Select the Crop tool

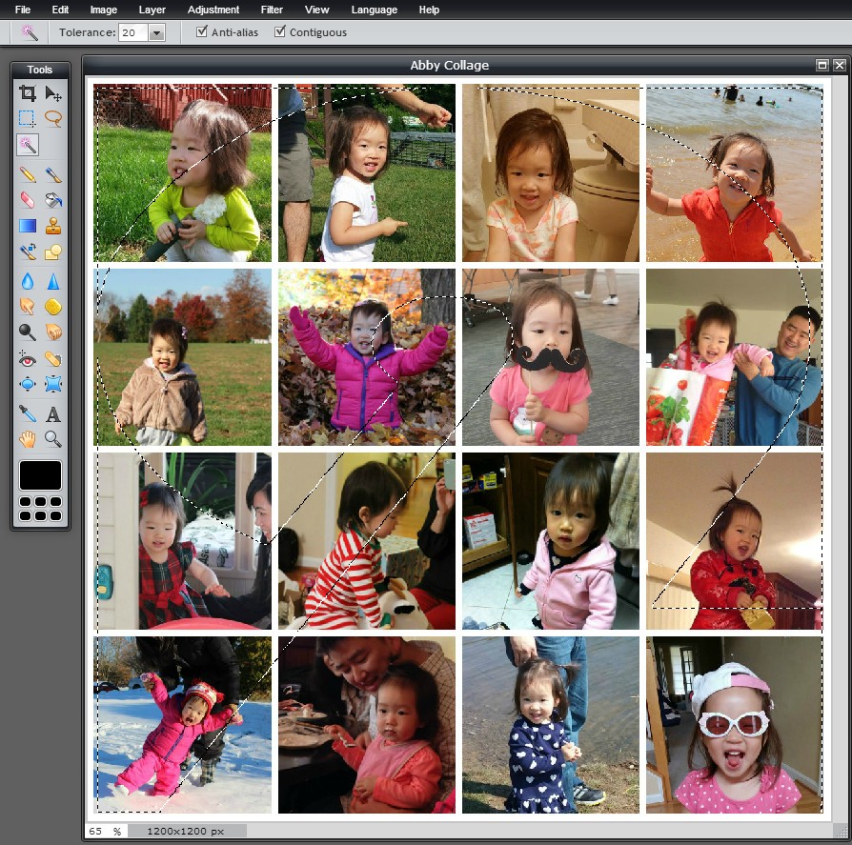pos(28,93)
